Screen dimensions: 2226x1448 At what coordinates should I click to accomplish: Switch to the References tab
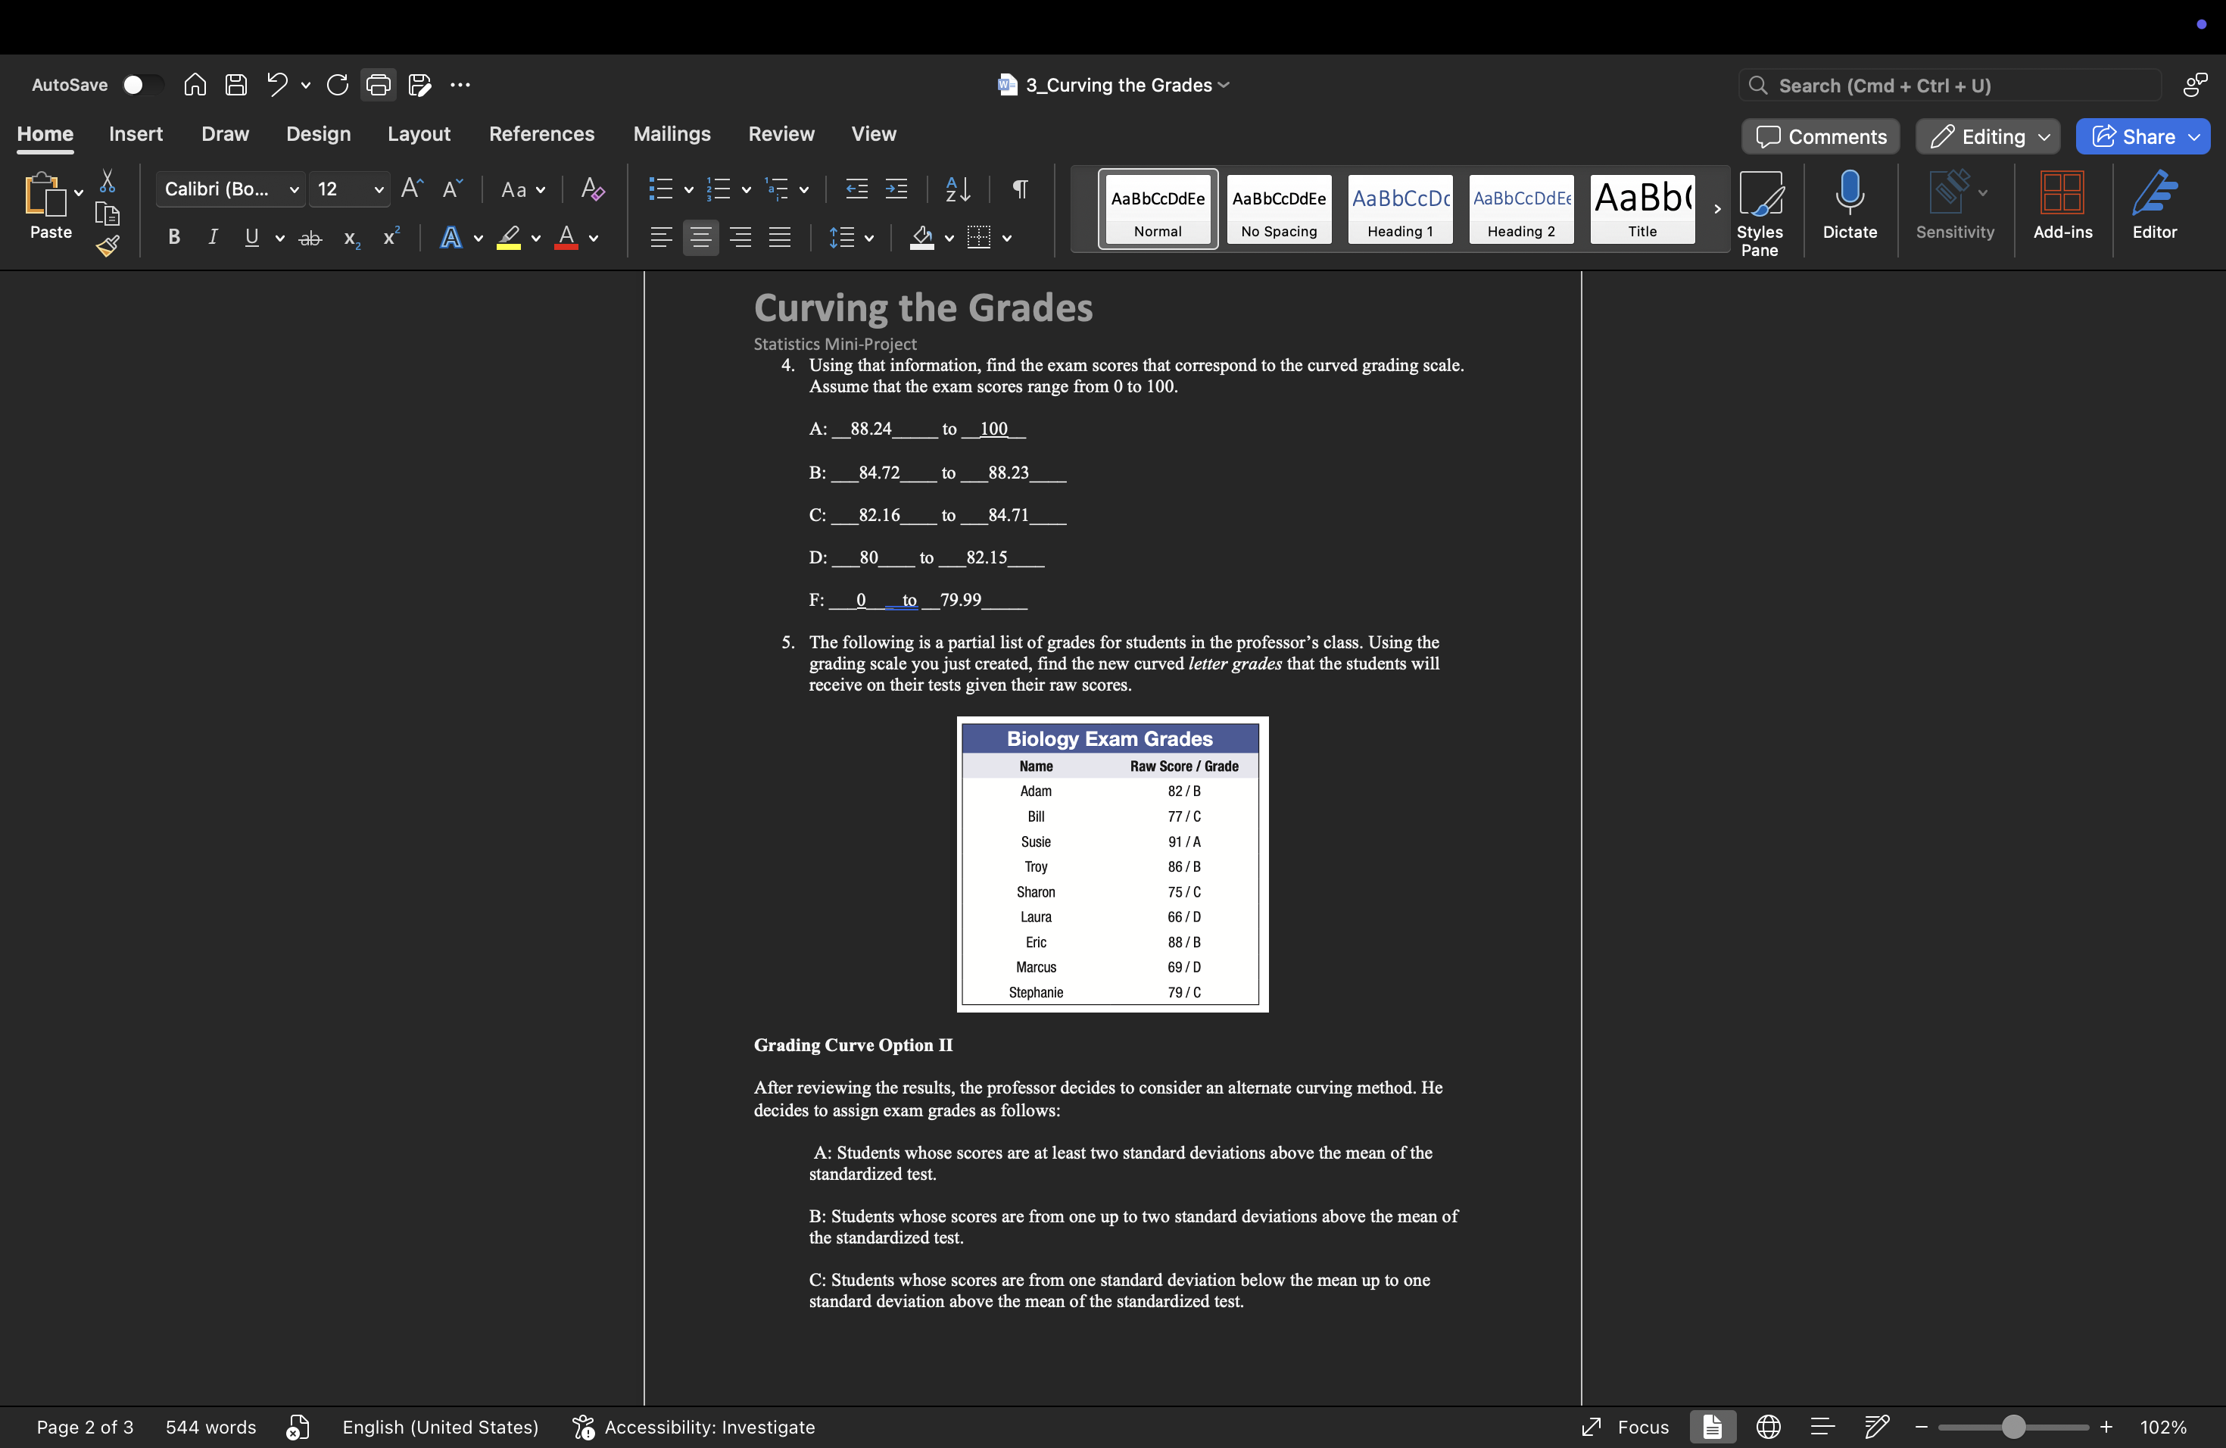click(x=541, y=134)
